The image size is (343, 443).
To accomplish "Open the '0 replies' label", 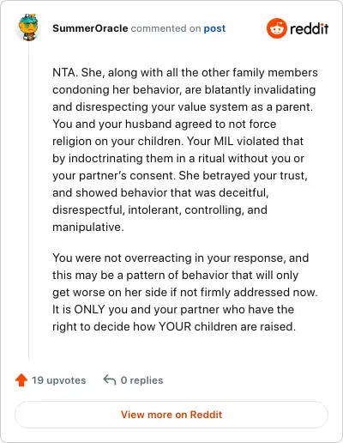I will (x=142, y=380).
